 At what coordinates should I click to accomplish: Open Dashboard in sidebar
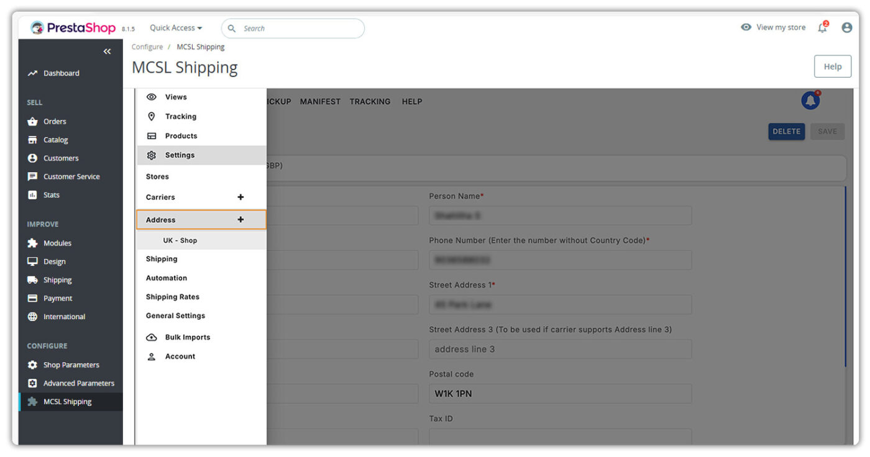pyautogui.click(x=61, y=73)
